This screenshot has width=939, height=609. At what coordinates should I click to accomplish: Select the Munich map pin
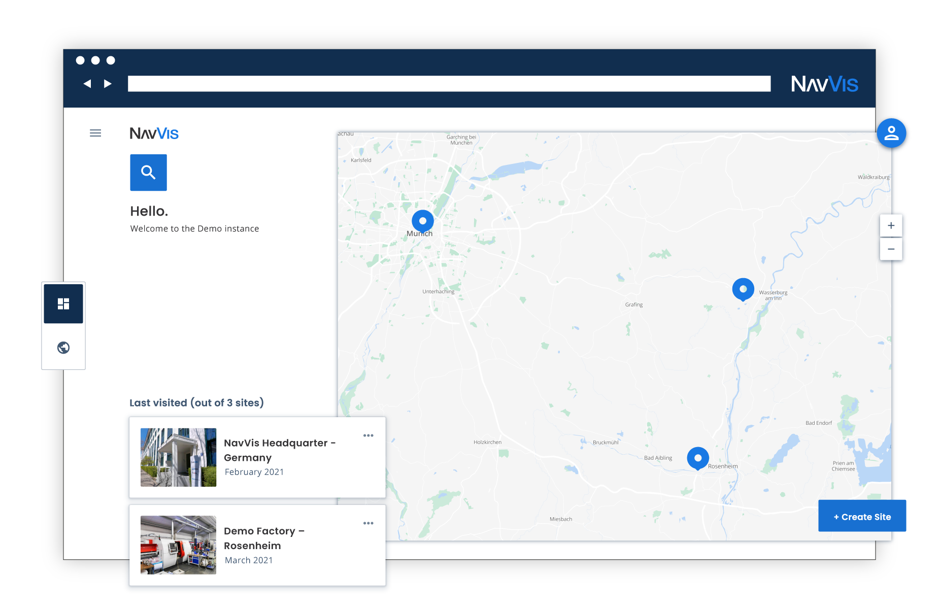[x=422, y=221]
